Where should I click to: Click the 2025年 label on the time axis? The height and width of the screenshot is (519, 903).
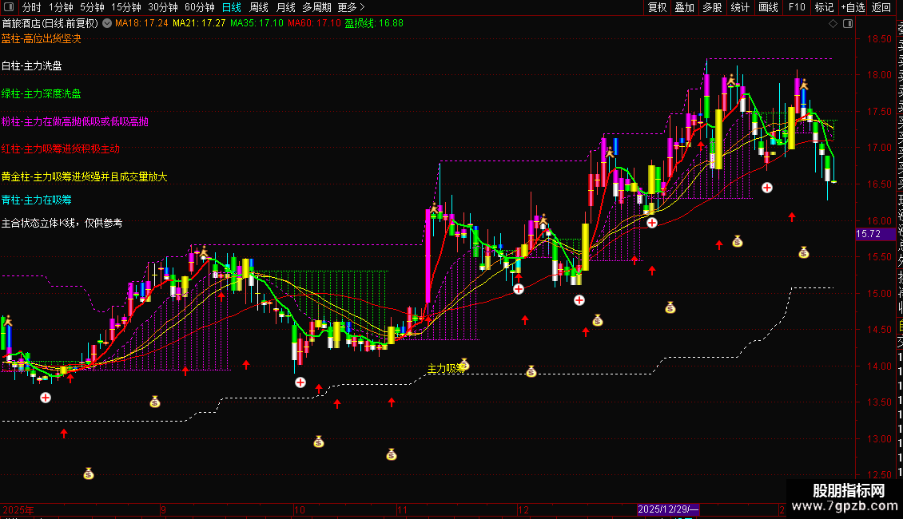[x=18, y=509]
